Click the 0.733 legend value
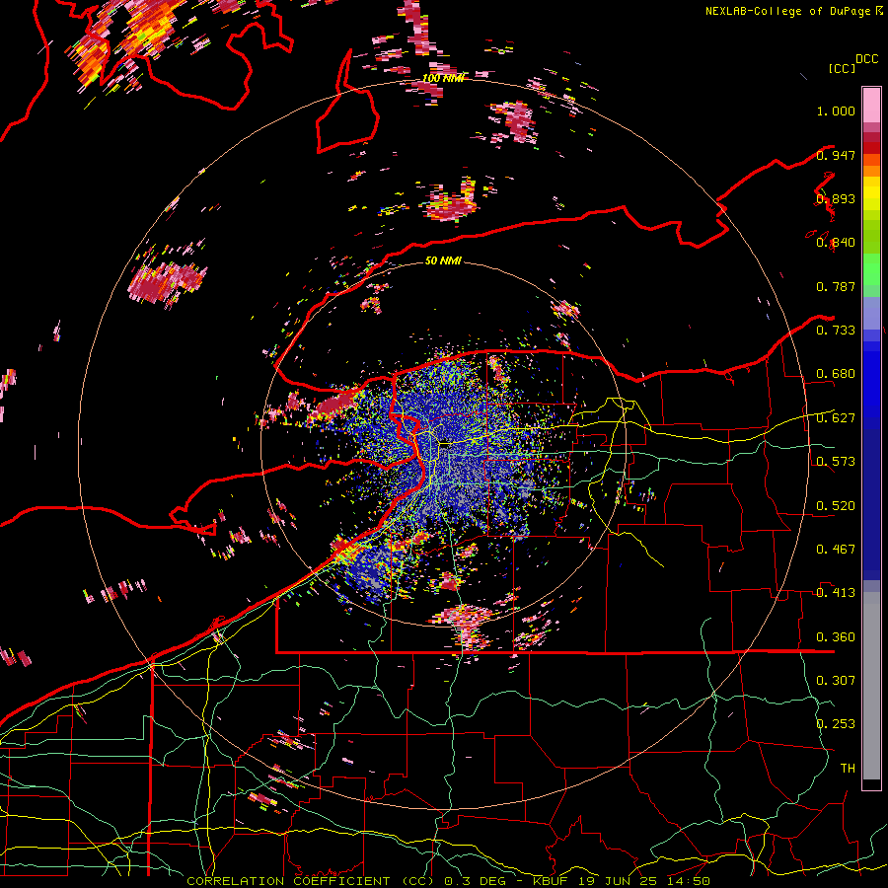This screenshot has width=888, height=888. (836, 331)
